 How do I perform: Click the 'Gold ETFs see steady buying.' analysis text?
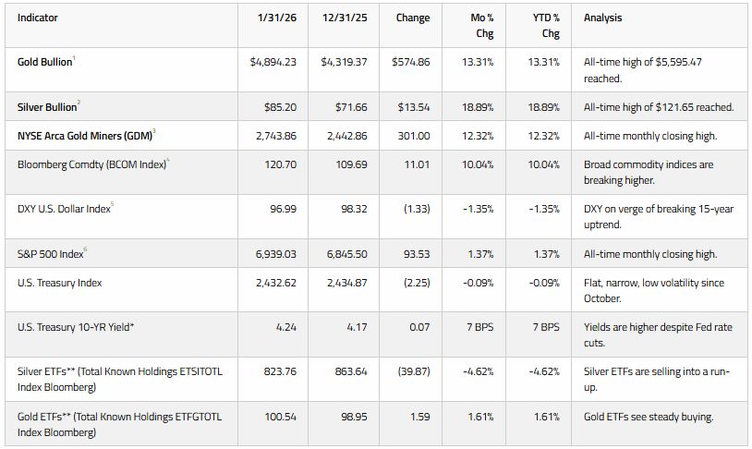(649, 417)
